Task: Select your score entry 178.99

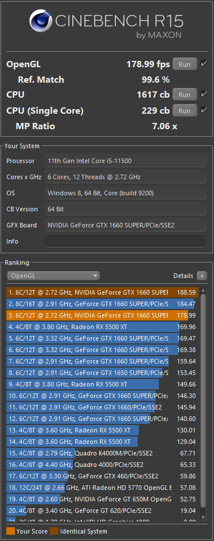Action: 102,315
